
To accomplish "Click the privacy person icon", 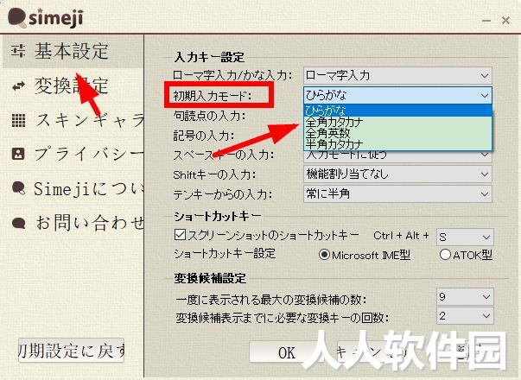I will [18, 154].
